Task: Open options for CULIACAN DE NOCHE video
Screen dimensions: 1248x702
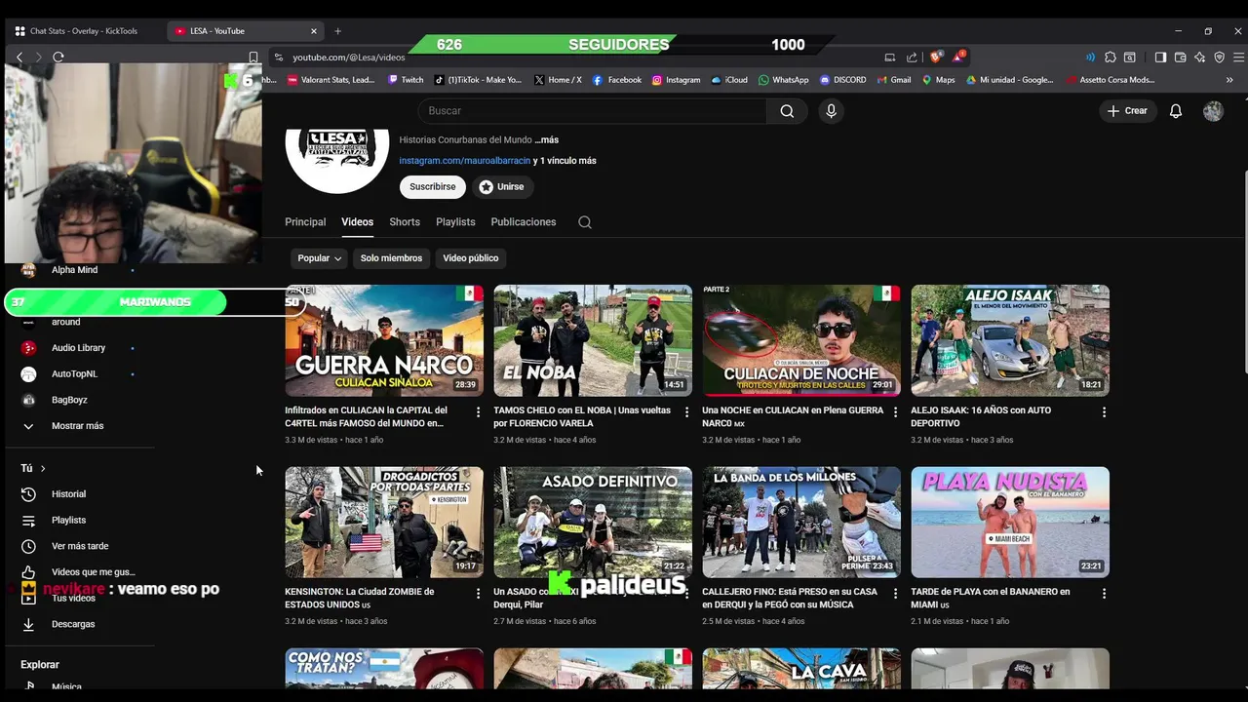Action: point(895,412)
